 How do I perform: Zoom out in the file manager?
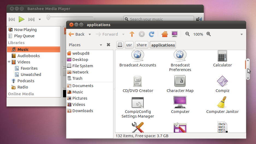(x=187, y=34)
